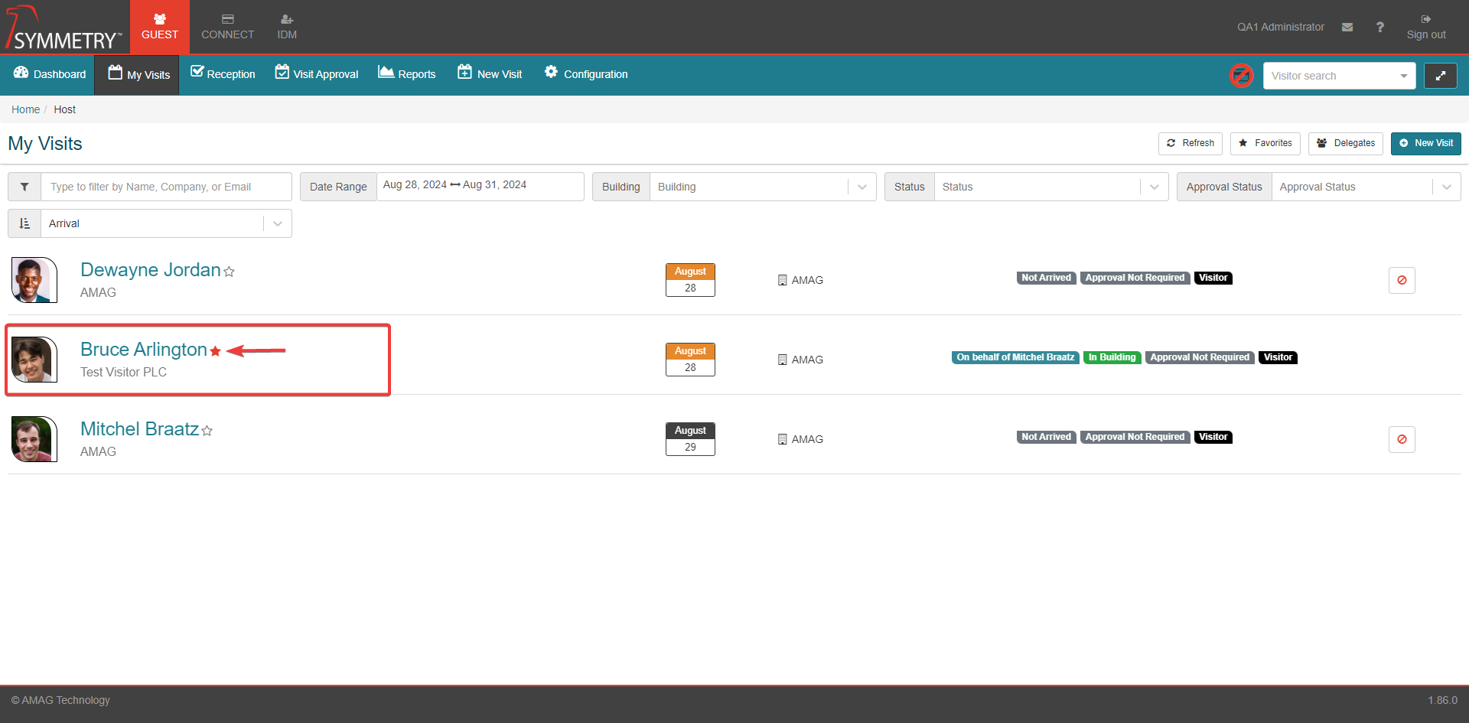This screenshot has height=723, width=1469.
Task: Follow the Home breadcrumb link
Action: pyautogui.click(x=25, y=109)
